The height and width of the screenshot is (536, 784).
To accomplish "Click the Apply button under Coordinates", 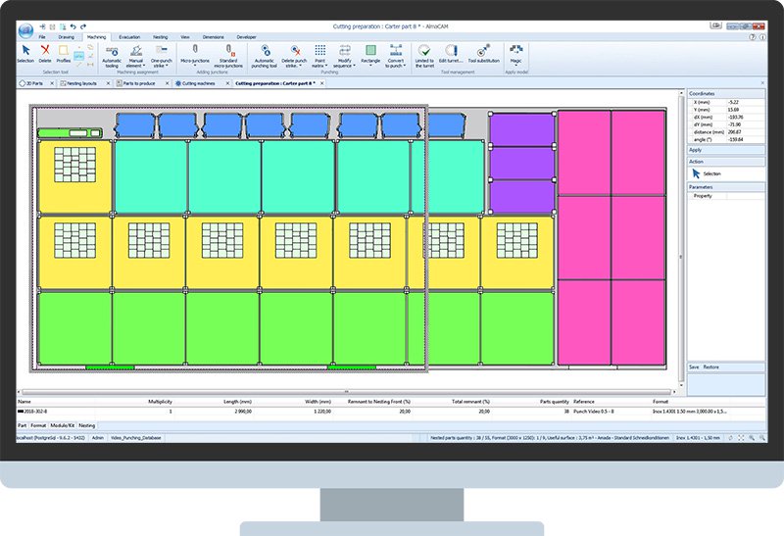I will point(696,150).
